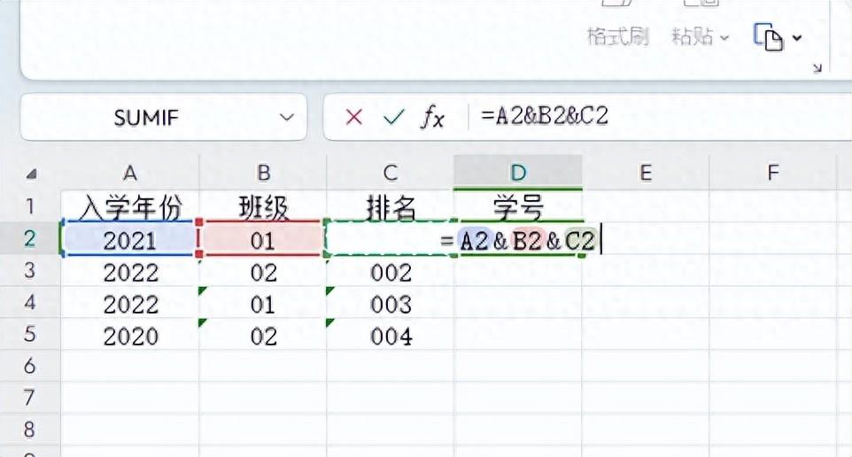
Task: Click cell B2 containing 01
Action: pos(263,239)
